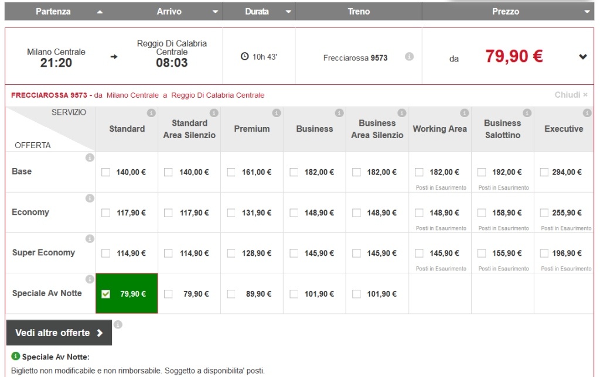The width and height of the screenshot is (600, 377).
Task: Uncheck Speciale Av Notte Standard 79,90 € checkbox
Action: 105,294
